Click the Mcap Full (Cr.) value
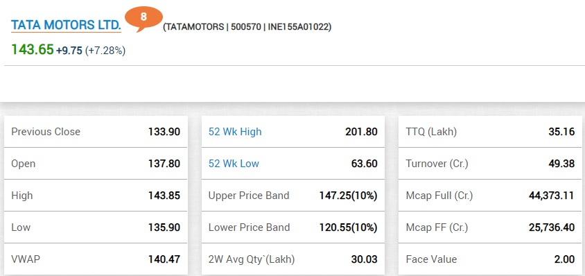585x276 pixels. coord(552,196)
